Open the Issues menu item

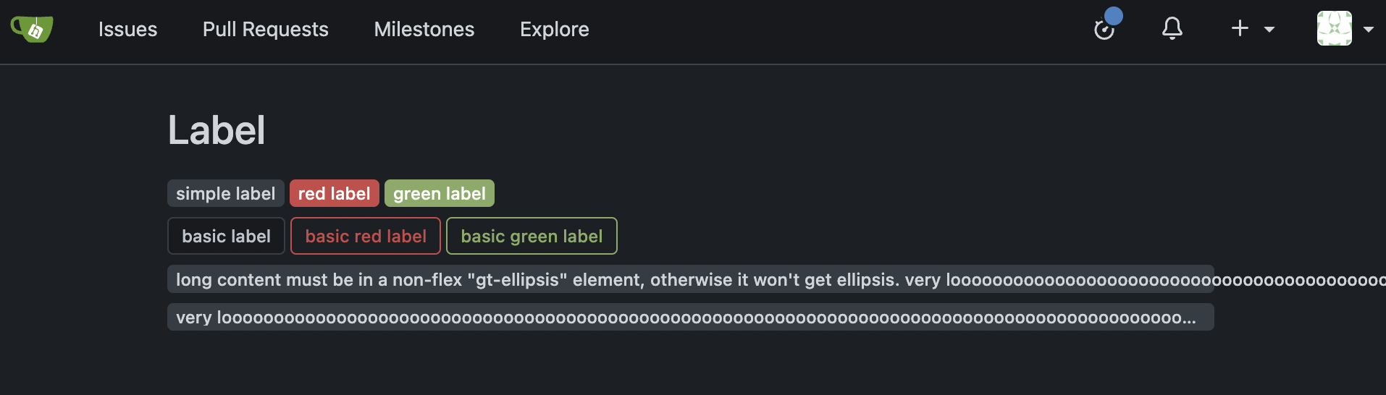[x=127, y=30]
